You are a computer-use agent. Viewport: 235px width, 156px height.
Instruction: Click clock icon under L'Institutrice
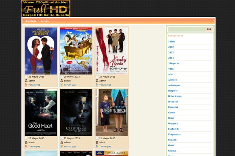97,138
